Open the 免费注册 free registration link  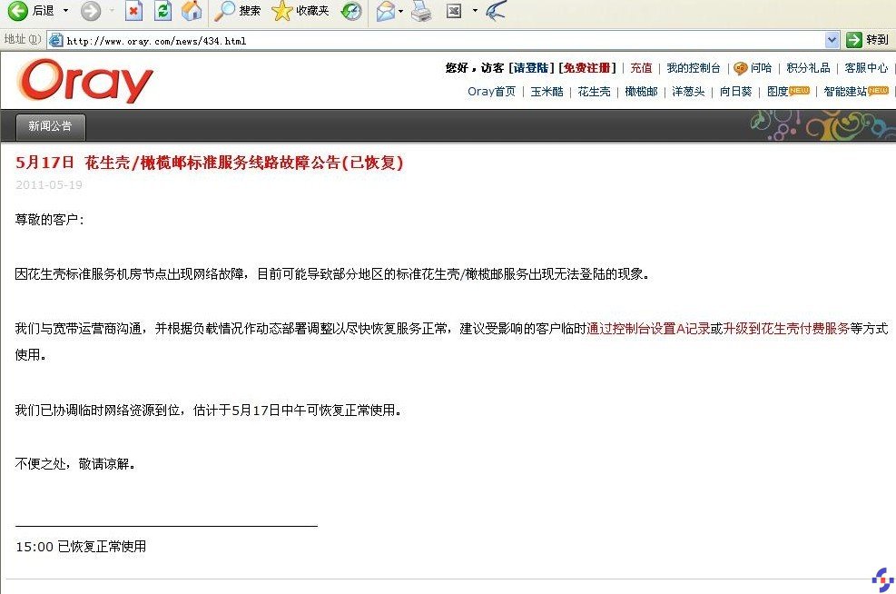[x=587, y=68]
